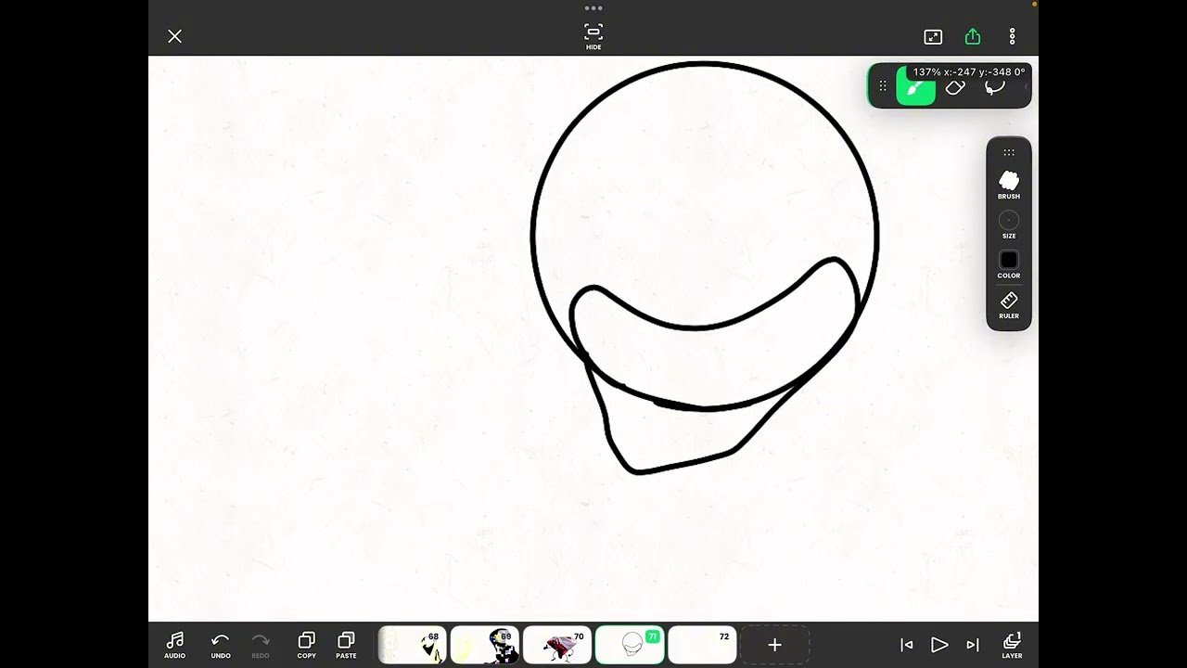Open the brush SIZE control
The width and height of the screenshot is (1187, 668).
(x=1009, y=225)
